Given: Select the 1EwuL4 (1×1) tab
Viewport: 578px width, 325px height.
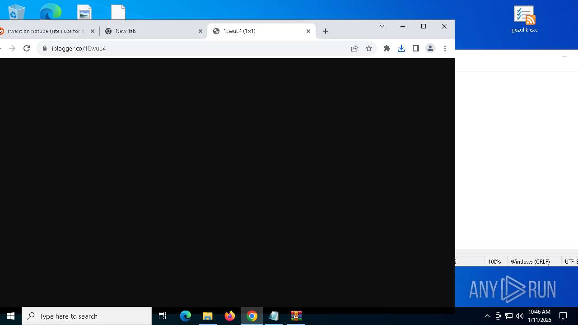Looking at the screenshot, I should coord(261,31).
